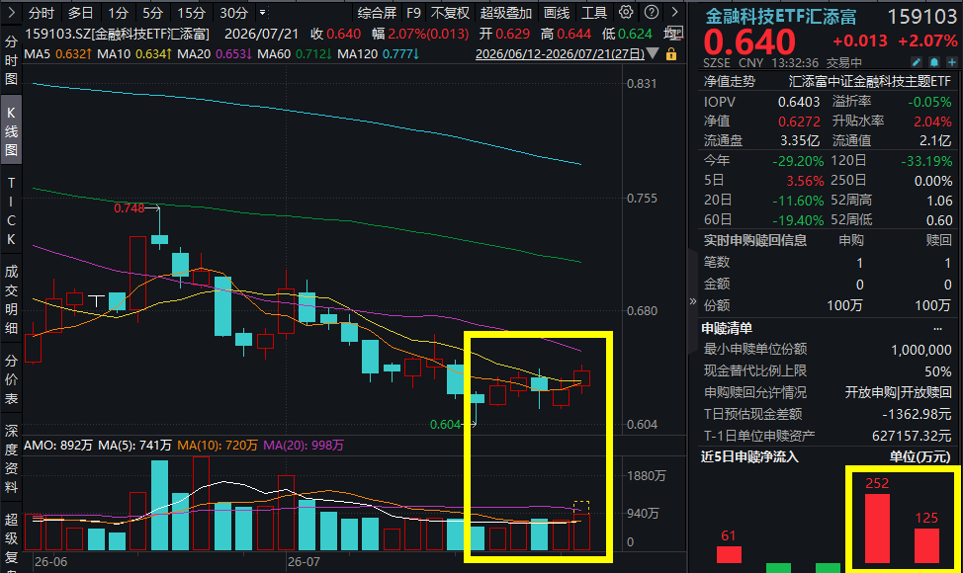
Task: Open 分时图 in the left sidebar
Action: (x=11, y=60)
